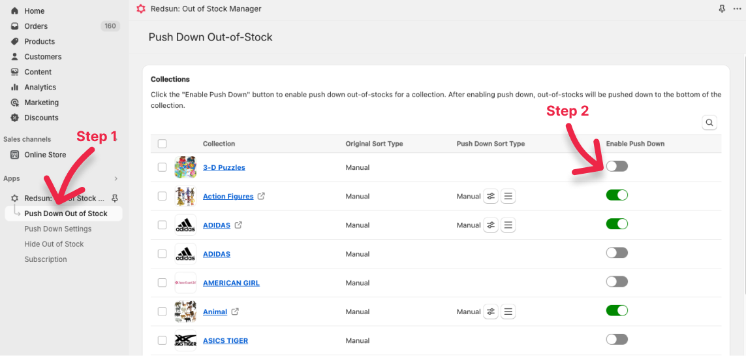Tick the Animal row checkbox
Viewport: 746px width, 356px height.
163,312
